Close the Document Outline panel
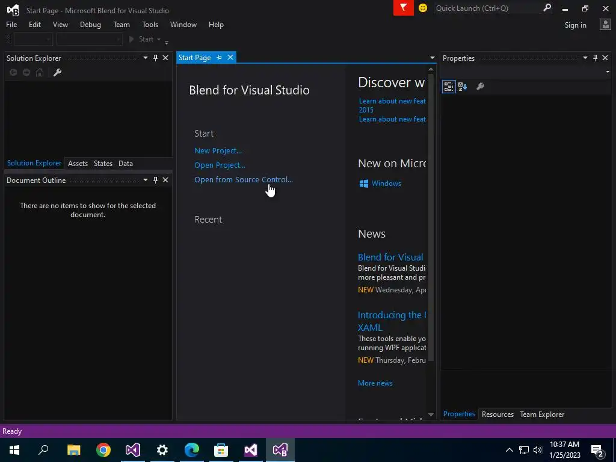This screenshot has height=462, width=616. click(x=165, y=180)
